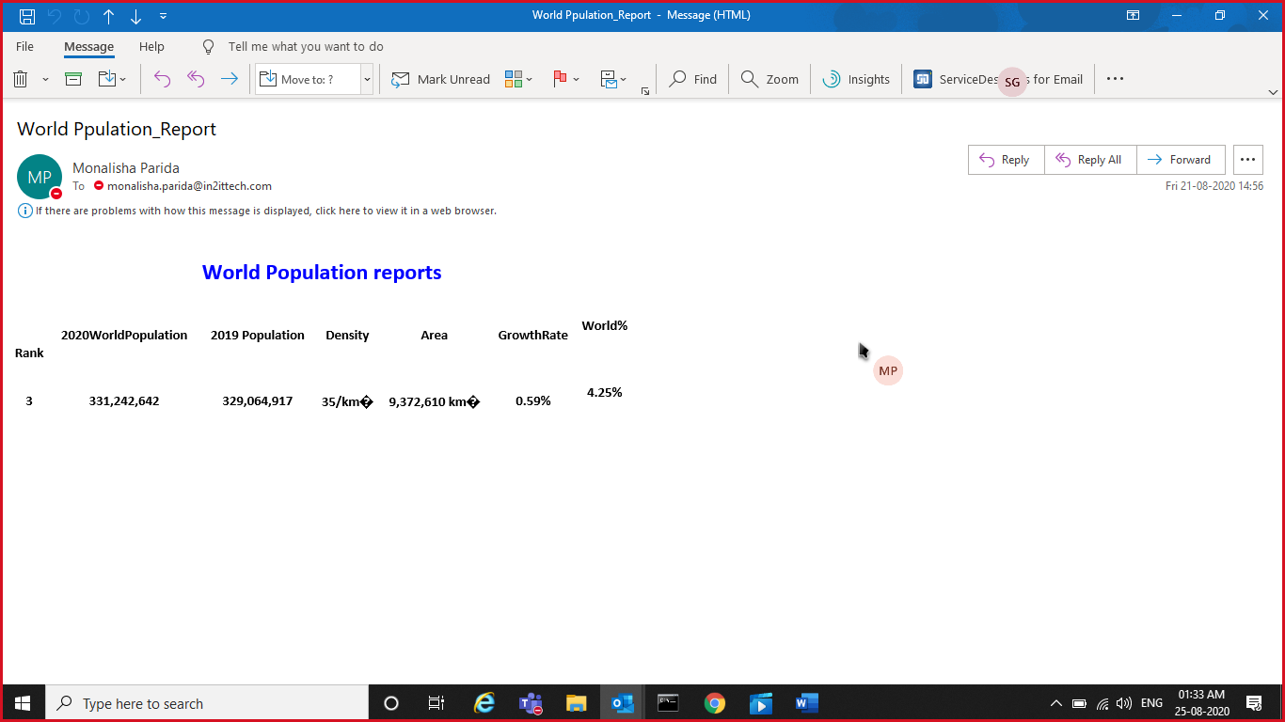Expand the Delete options arrow
The width and height of the screenshot is (1285, 722).
pyautogui.click(x=45, y=80)
